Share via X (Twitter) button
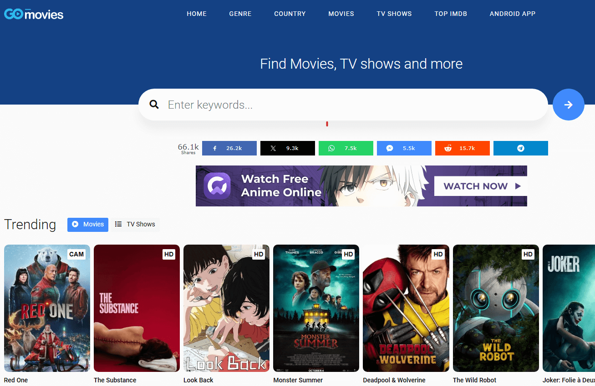Viewport: 595px width, 386px height. (x=287, y=148)
